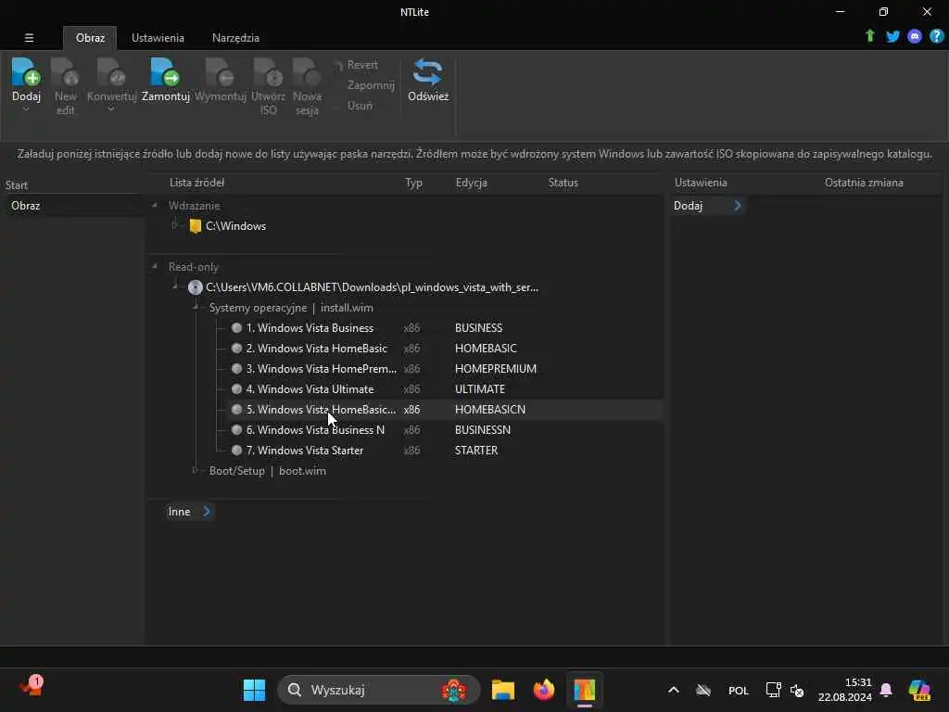
Task: Click the disc icon of Vista ISO path
Action: [195, 287]
